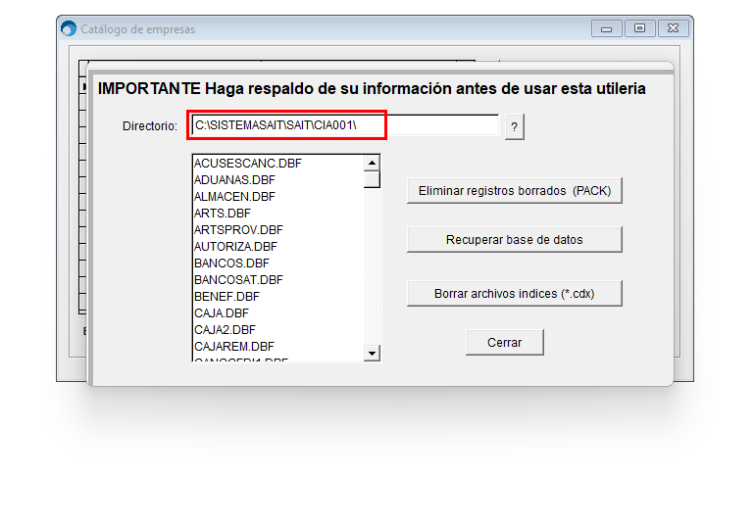754x527 pixels.
Task: Select ARTS.DBF in the file list
Action: [277, 214]
